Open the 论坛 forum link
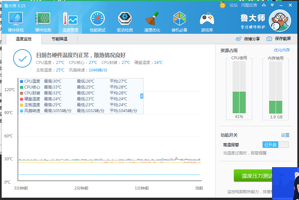 pyautogui.click(x=233, y=5)
